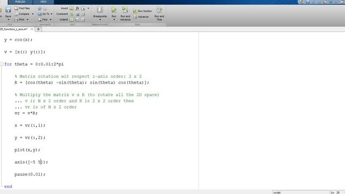Open the Save dropdown arrow

pos(8,19)
